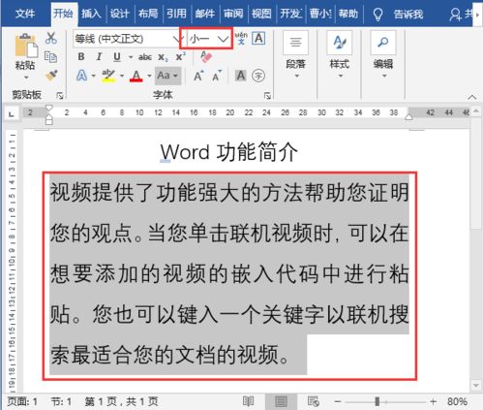Select the Format Painter brush icon
Viewport: 483px width, 410px height.
pyautogui.click(x=51, y=76)
